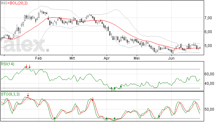The image size is (219, 122).
Task: Click the 7,00 price axis value
Action: click(208, 18)
